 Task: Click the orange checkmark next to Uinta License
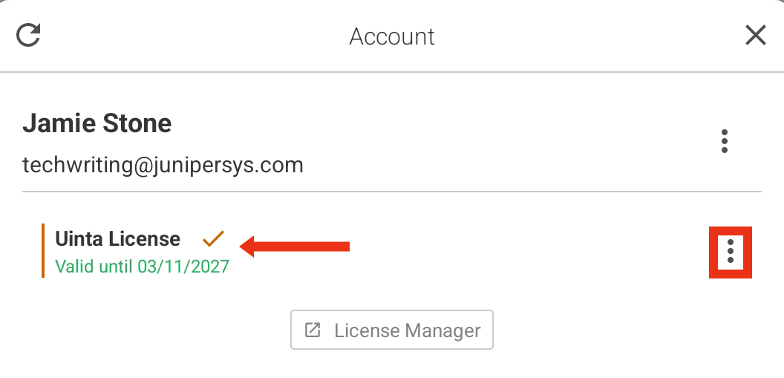point(214,238)
